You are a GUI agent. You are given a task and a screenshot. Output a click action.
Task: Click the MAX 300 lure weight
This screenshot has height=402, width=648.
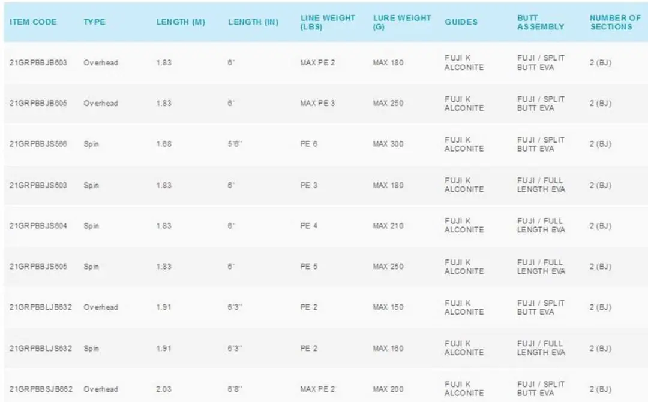(x=388, y=144)
